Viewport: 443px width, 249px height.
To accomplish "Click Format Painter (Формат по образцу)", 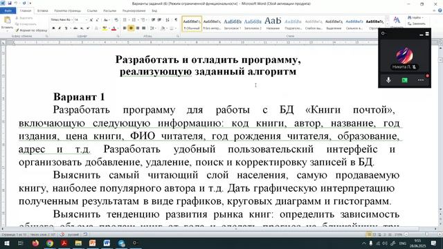I will (x=31, y=30).
